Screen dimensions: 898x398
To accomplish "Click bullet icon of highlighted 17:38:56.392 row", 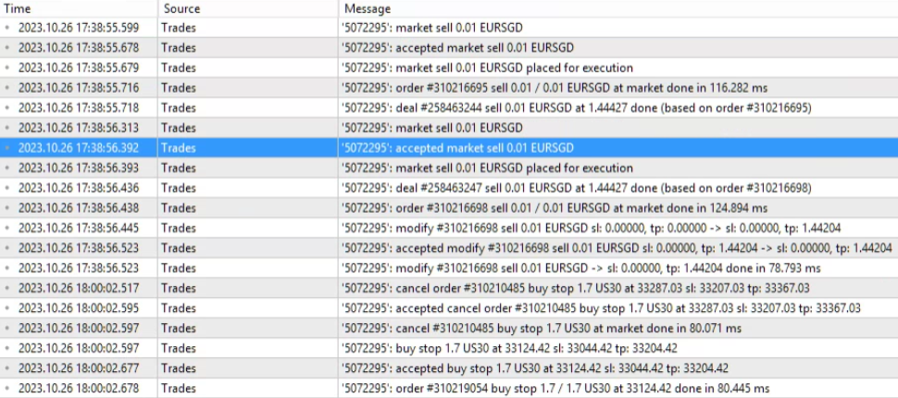I will (x=8, y=148).
